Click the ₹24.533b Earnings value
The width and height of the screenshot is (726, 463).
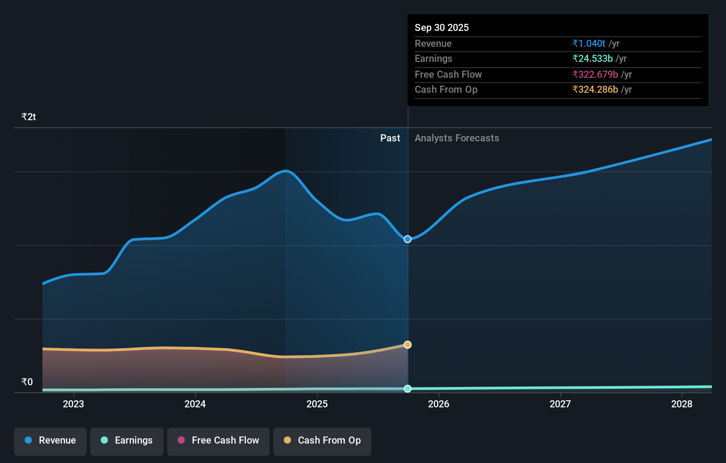pos(594,59)
